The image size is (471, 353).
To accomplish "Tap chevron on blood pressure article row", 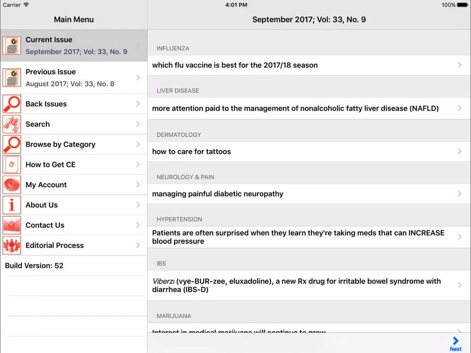I will (459, 237).
